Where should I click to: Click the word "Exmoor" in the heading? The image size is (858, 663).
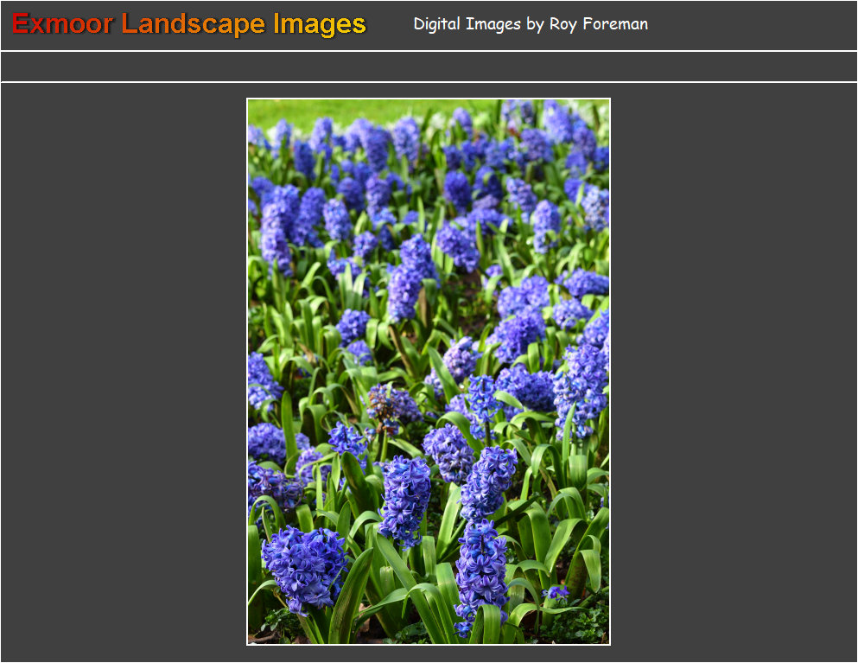(x=62, y=24)
